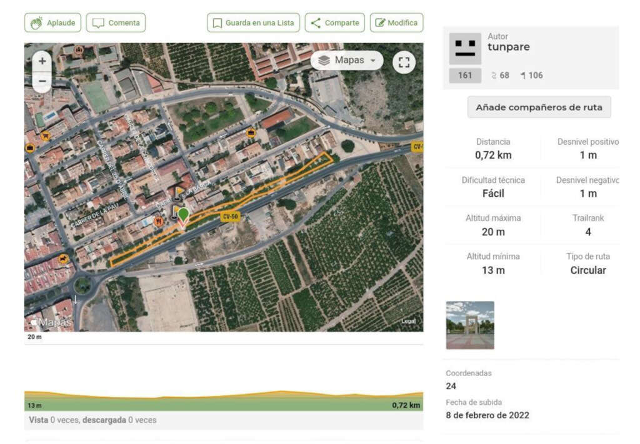Select the restaurant icon on the map

click(x=159, y=221)
